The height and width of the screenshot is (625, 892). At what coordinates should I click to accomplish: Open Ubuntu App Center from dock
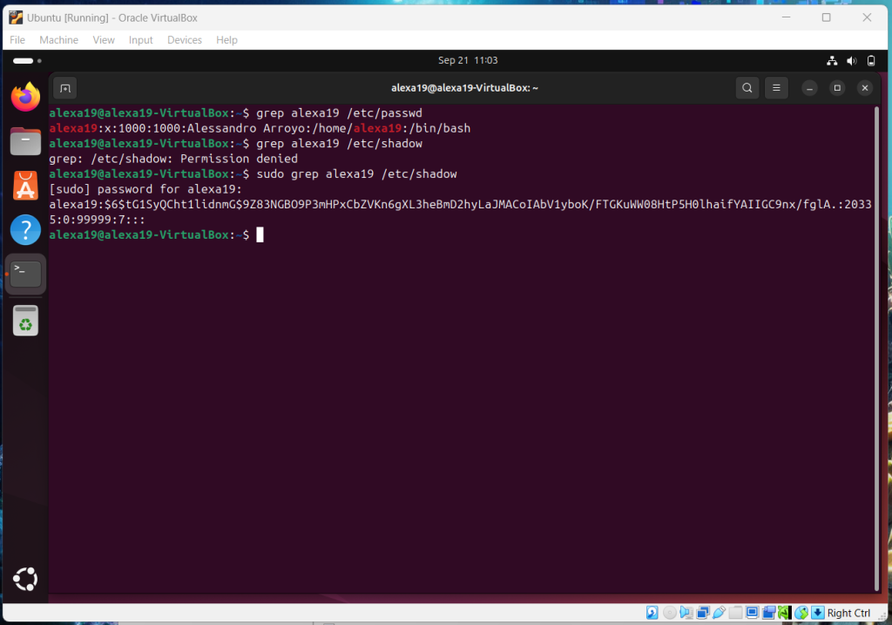tap(25, 186)
